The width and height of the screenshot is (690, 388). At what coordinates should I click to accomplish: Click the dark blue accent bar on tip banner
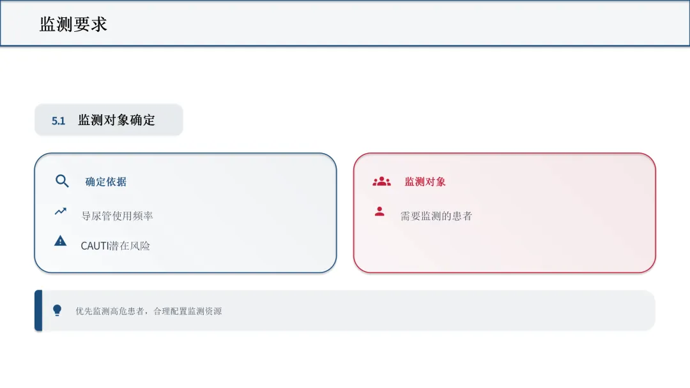point(39,310)
